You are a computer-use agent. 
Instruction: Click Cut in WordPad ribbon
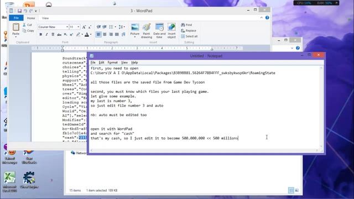pyautogui.click(x=27, y=25)
